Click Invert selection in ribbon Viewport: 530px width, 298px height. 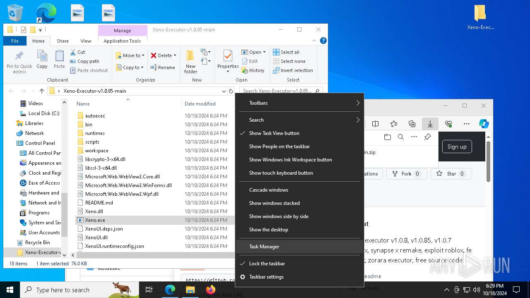click(293, 70)
